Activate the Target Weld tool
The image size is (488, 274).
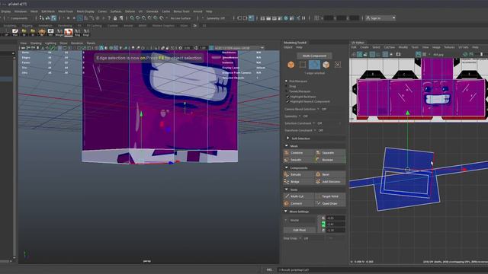[x=330, y=196]
